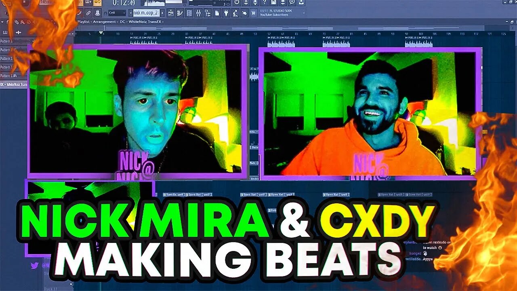Click the project file page icon

[x=217, y=13]
